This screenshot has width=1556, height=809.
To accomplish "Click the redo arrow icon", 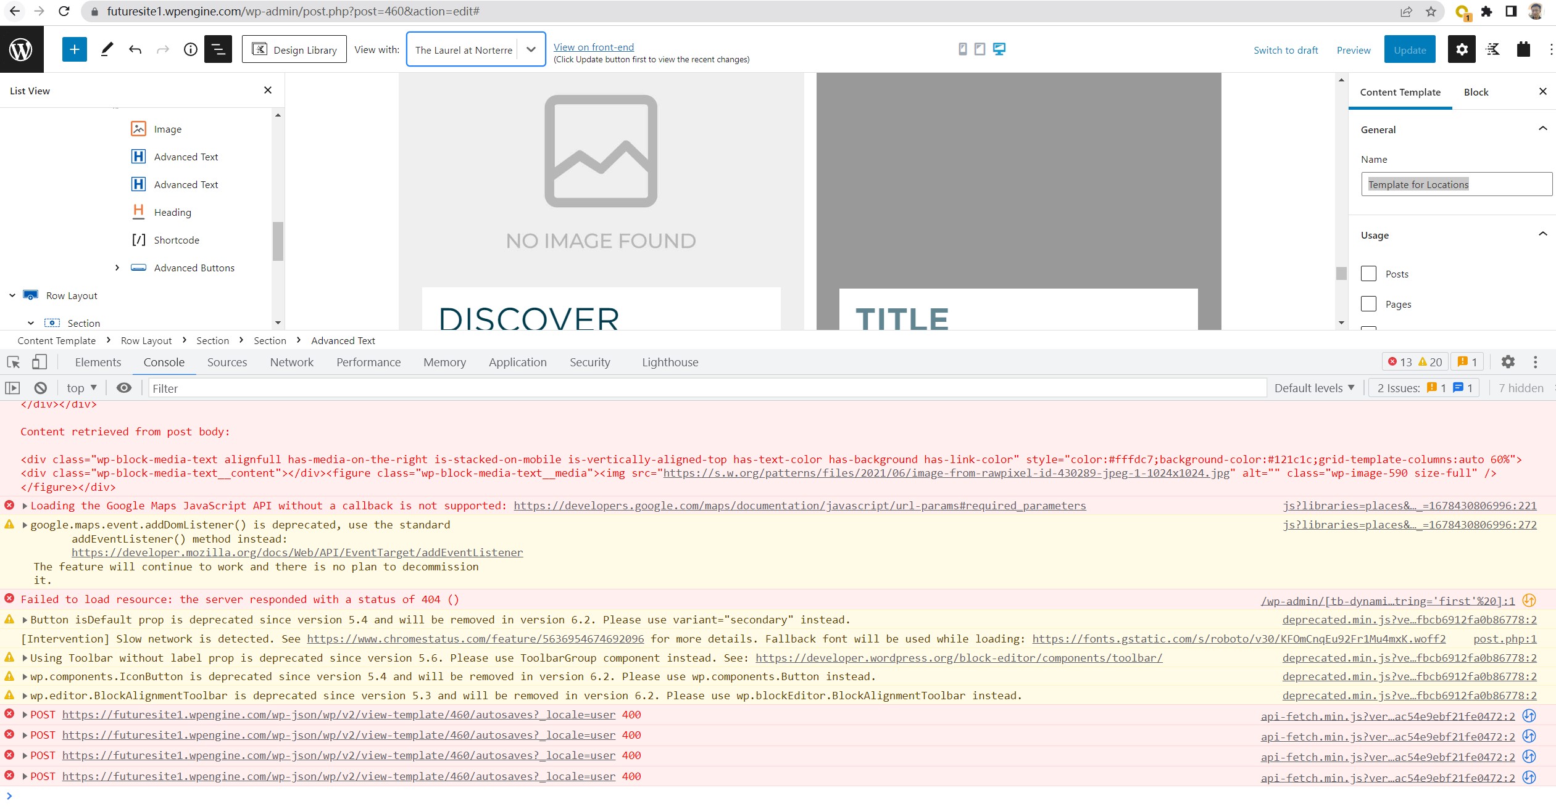I will tap(162, 49).
